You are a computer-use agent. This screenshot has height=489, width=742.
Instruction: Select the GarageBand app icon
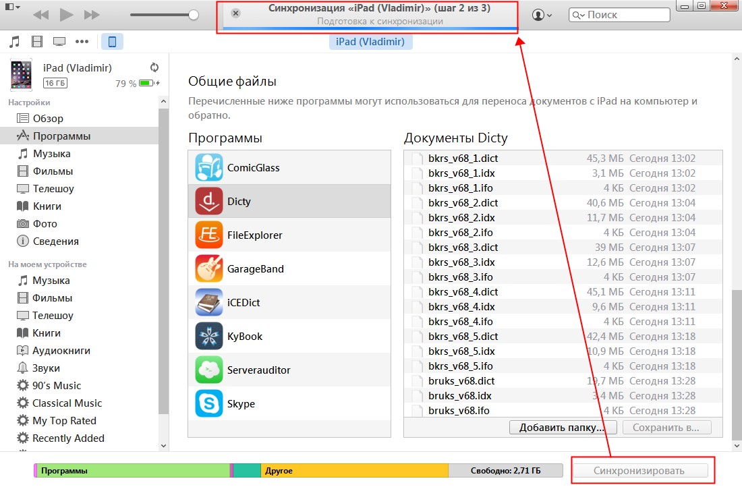coord(208,268)
